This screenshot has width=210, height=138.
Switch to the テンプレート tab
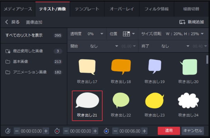point(87,9)
